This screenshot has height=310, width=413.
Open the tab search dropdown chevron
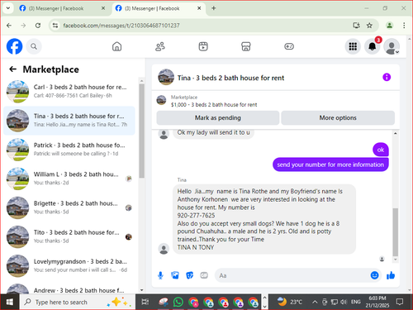pyautogui.click(x=8, y=8)
